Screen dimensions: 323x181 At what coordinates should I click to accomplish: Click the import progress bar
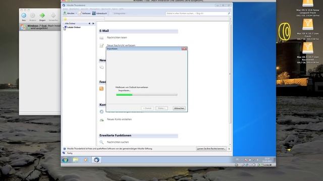tap(147, 95)
